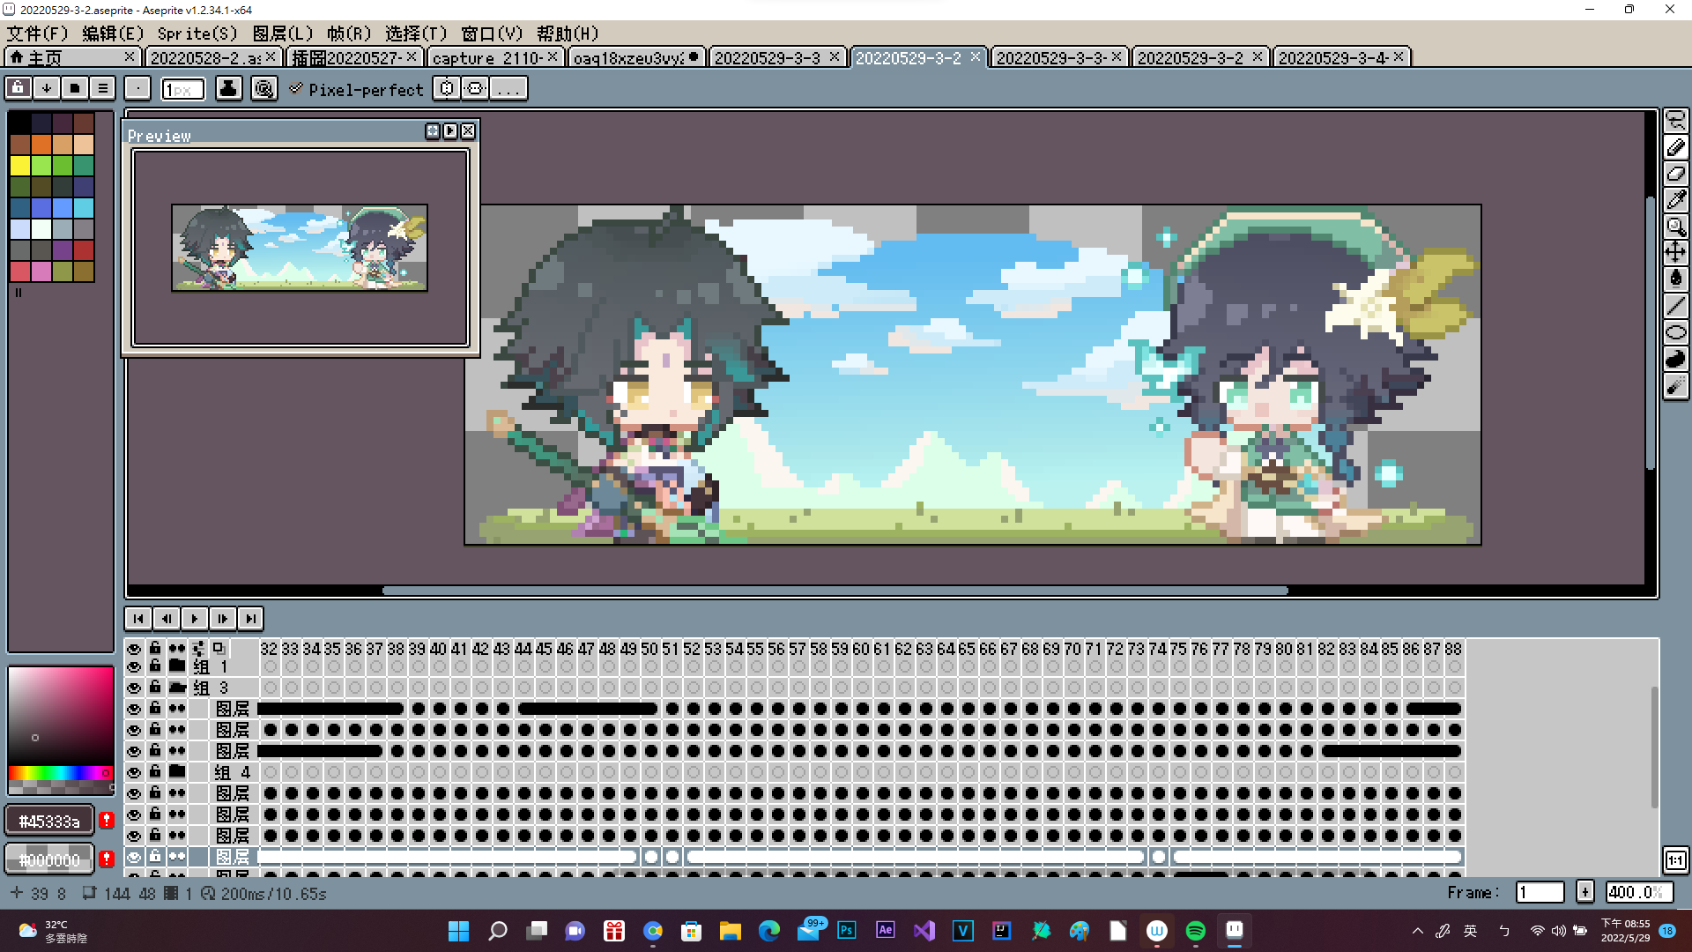Viewport: 1692px width, 952px height.
Task: Play the animation in timeline
Action: tap(195, 619)
